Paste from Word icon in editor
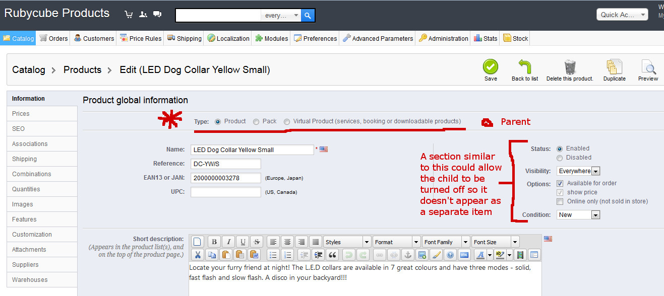Image resolution: width=664 pixels, height=296 pixels. [254, 255]
